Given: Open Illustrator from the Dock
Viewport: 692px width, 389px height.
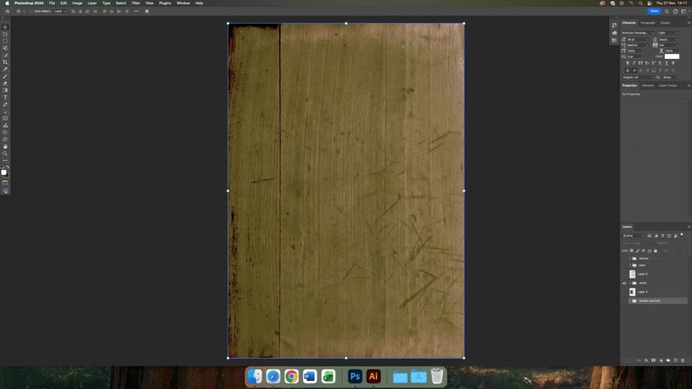Looking at the screenshot, I should coord(373,377).
